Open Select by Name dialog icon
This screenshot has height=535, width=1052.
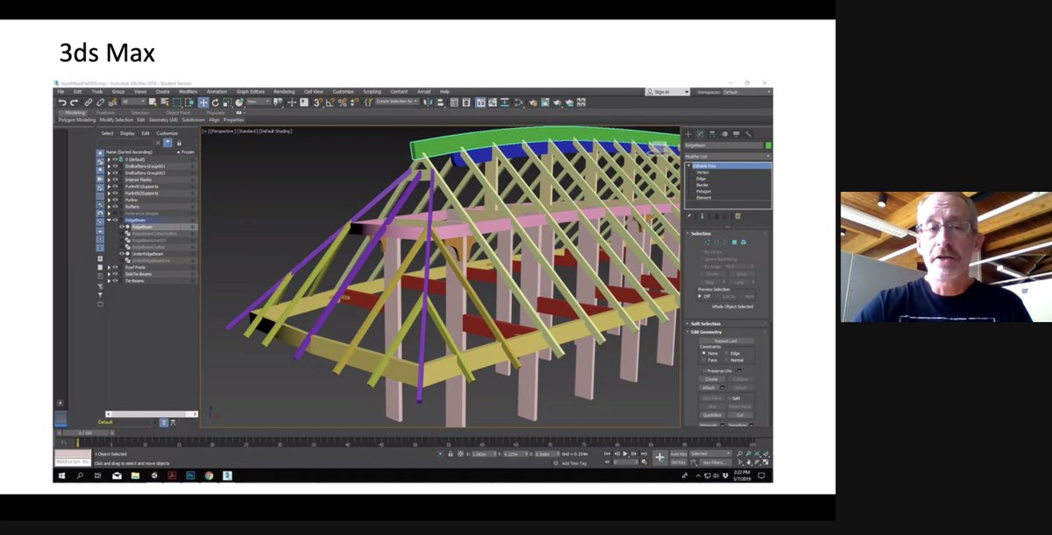pos(165,102)
